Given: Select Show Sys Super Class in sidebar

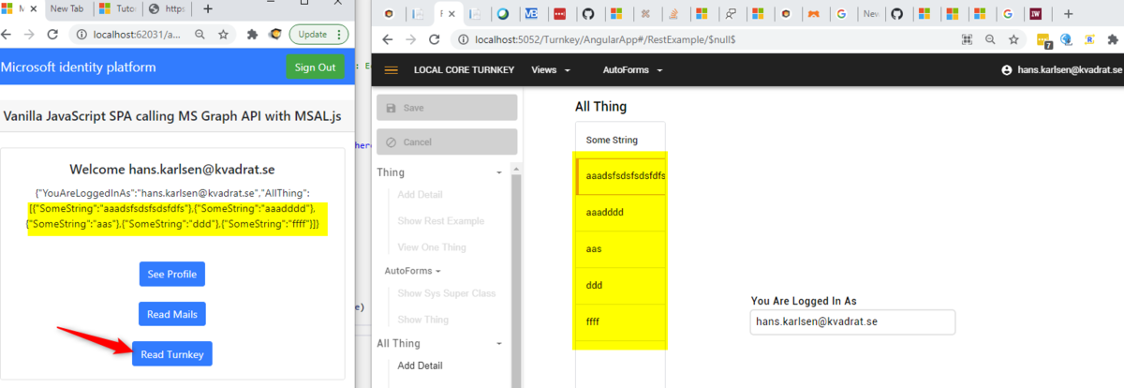Looking at the screenshot, I should coord(447,293).
